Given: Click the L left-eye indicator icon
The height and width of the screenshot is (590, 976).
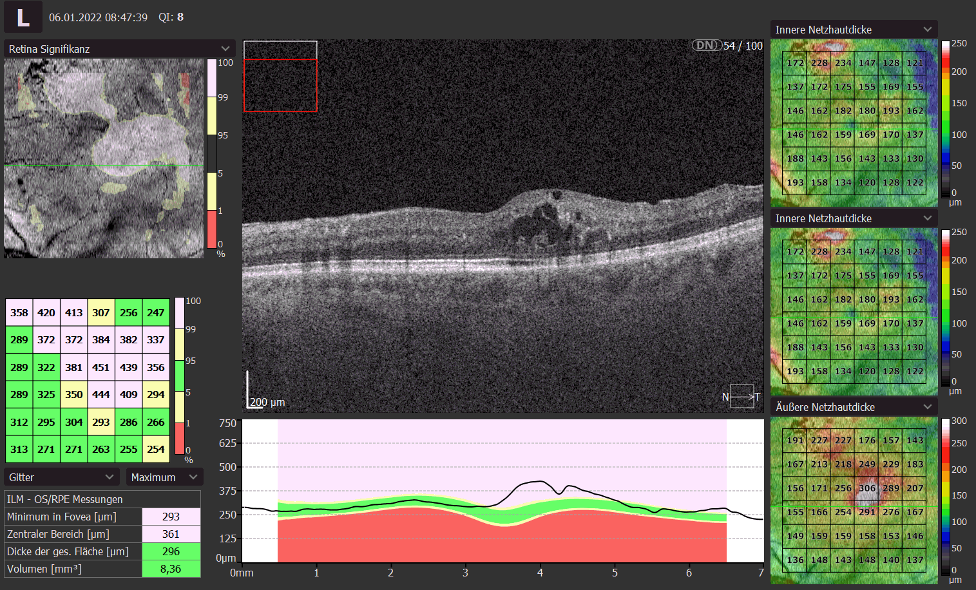Looking at the screenshot, I should click(x=23, y=17).
